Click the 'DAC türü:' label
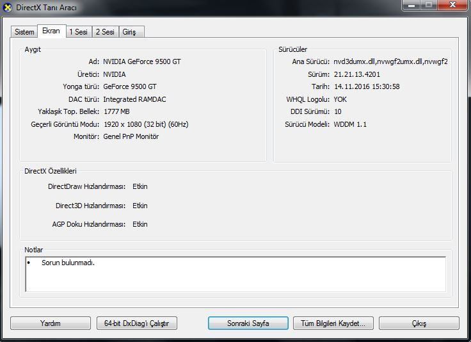Viewport: 471px width, 342px height. 84,99
